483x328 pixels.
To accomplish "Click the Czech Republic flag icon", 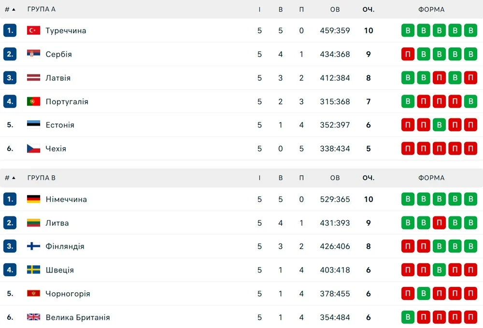I will tap(33, 148).
